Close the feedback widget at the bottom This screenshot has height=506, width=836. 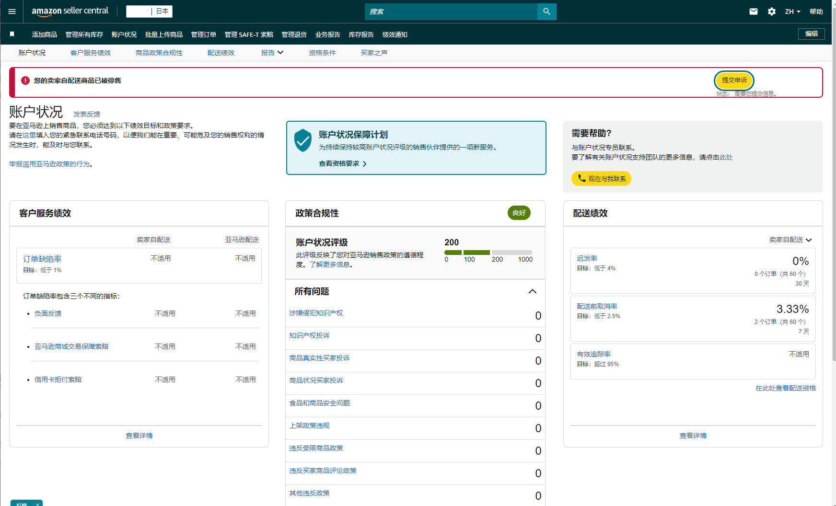point(37,504)
